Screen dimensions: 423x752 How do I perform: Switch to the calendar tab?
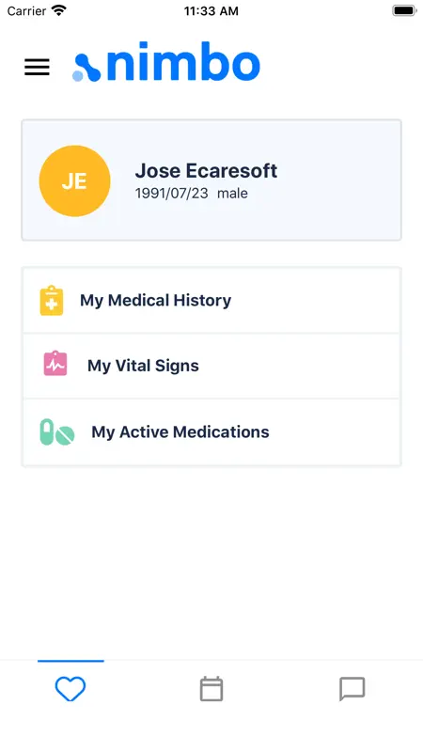(x=211, y=689)
